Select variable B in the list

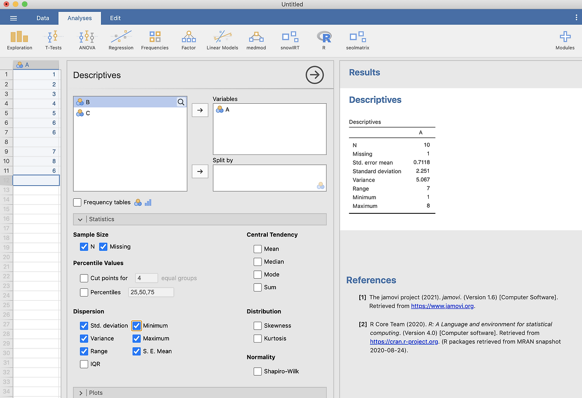pyautogui.click(x=130, y=102)
